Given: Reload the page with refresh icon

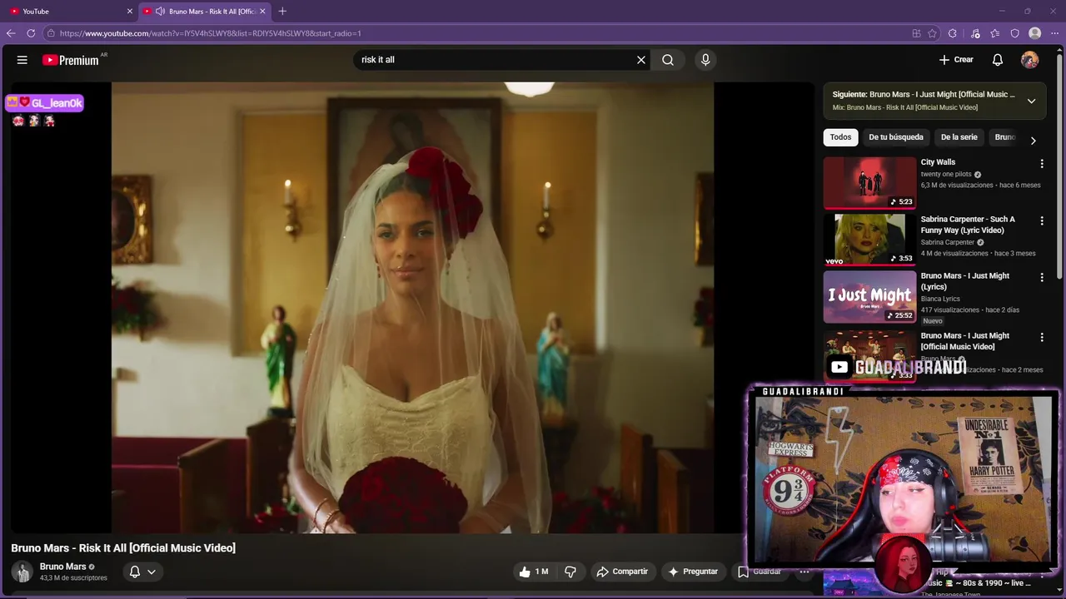Looking at the screenshot, I should [x=31, y=33].
